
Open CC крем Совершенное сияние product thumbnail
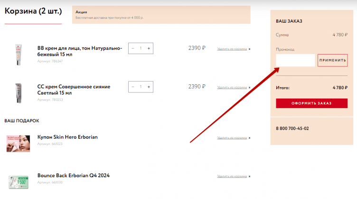click(19, 92)
